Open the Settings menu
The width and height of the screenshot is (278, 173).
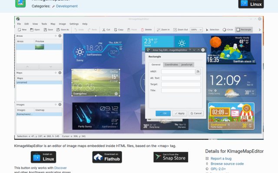74,24
